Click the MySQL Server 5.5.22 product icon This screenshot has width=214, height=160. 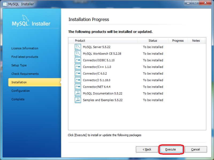(x=78, y=47)
